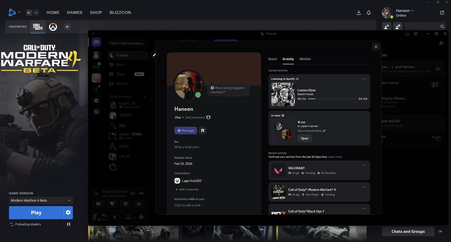
Task: Open Battle.net pop-out window icon
Action: 442,12
